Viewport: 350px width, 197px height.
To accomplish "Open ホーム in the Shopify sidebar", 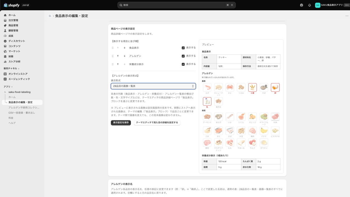I will point(12,15).
